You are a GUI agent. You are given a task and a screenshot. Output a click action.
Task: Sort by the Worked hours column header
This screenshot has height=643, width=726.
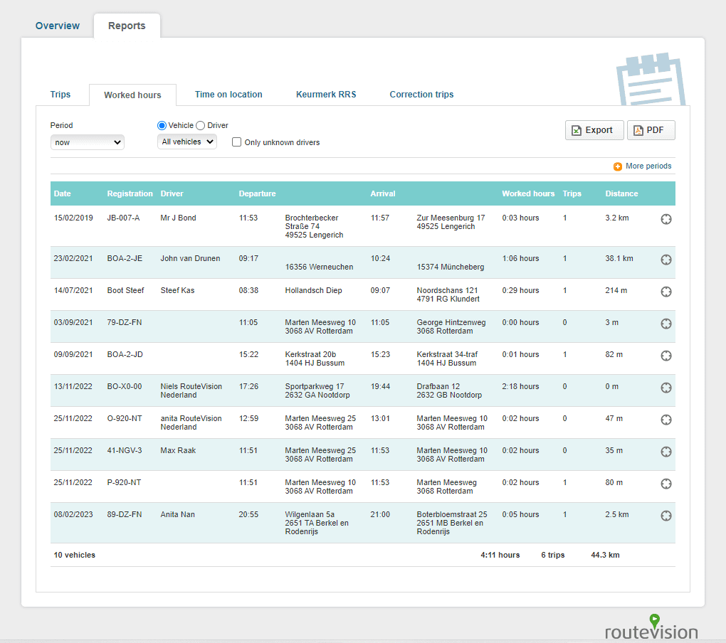click(x=528, y=193)
